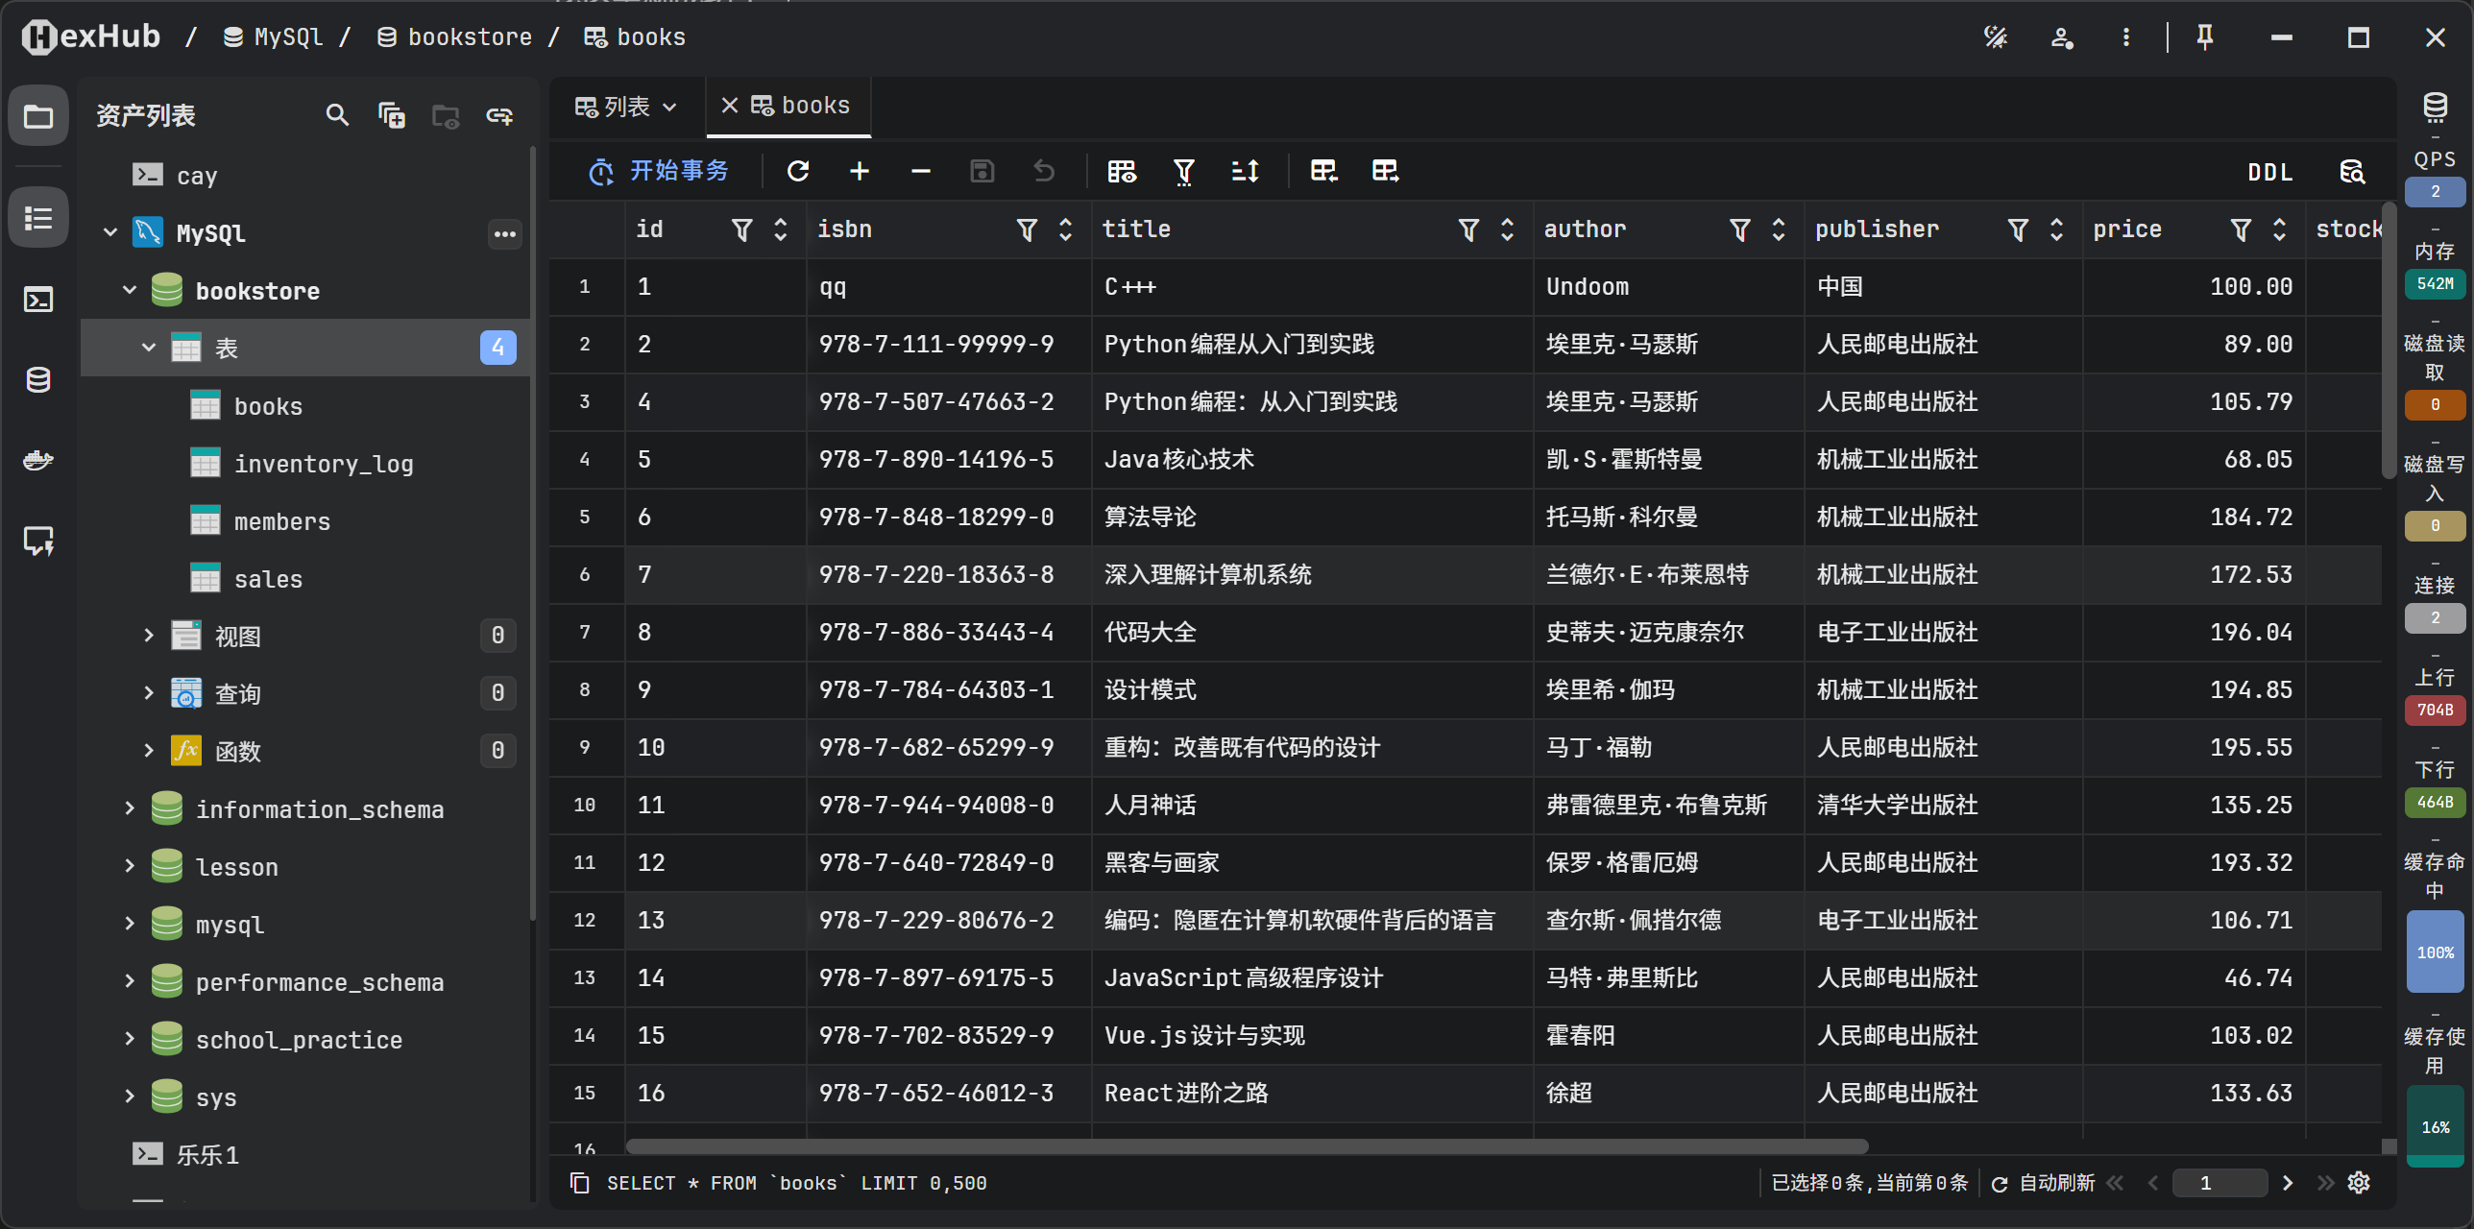The image size is (2474, 1229).
Task: Select the inventory_log table
Action: coord(323,464)
